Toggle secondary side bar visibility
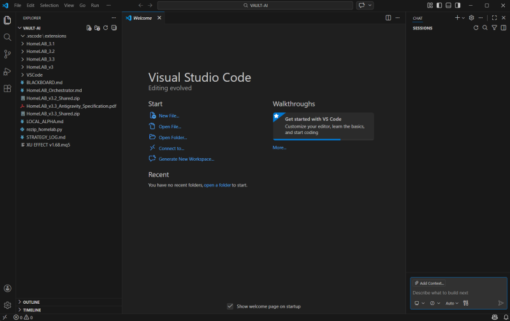510x321 pixels. coord(458,5)
